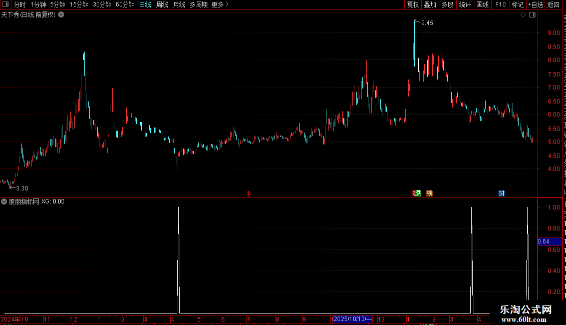Click the 5.00 price axis label

point(553,142)
